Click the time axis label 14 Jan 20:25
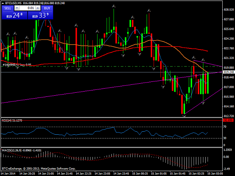 point(27,173)
